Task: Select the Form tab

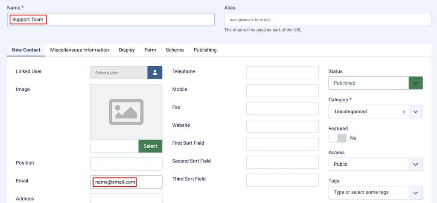Action: pyautogui.click(x=150, y=50)
